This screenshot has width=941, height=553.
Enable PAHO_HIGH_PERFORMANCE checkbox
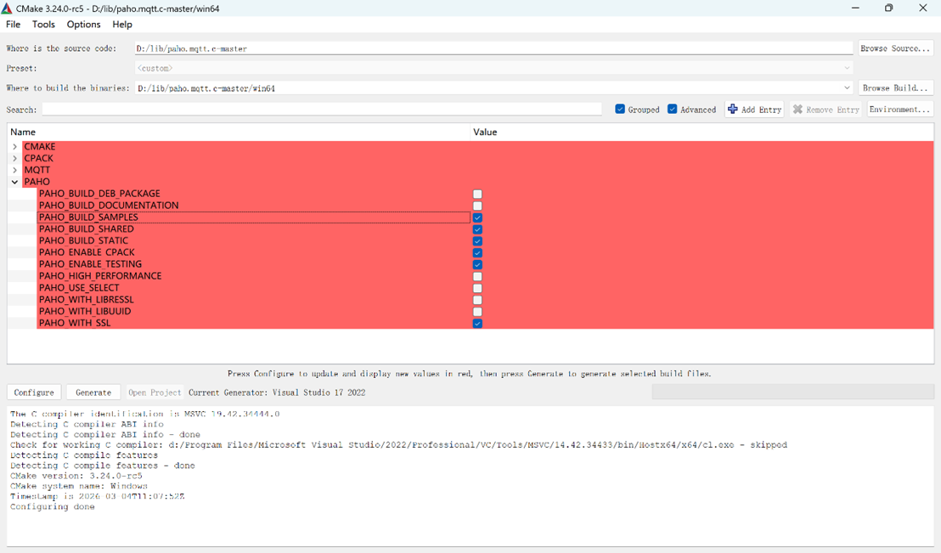click(x=477, y=276)
